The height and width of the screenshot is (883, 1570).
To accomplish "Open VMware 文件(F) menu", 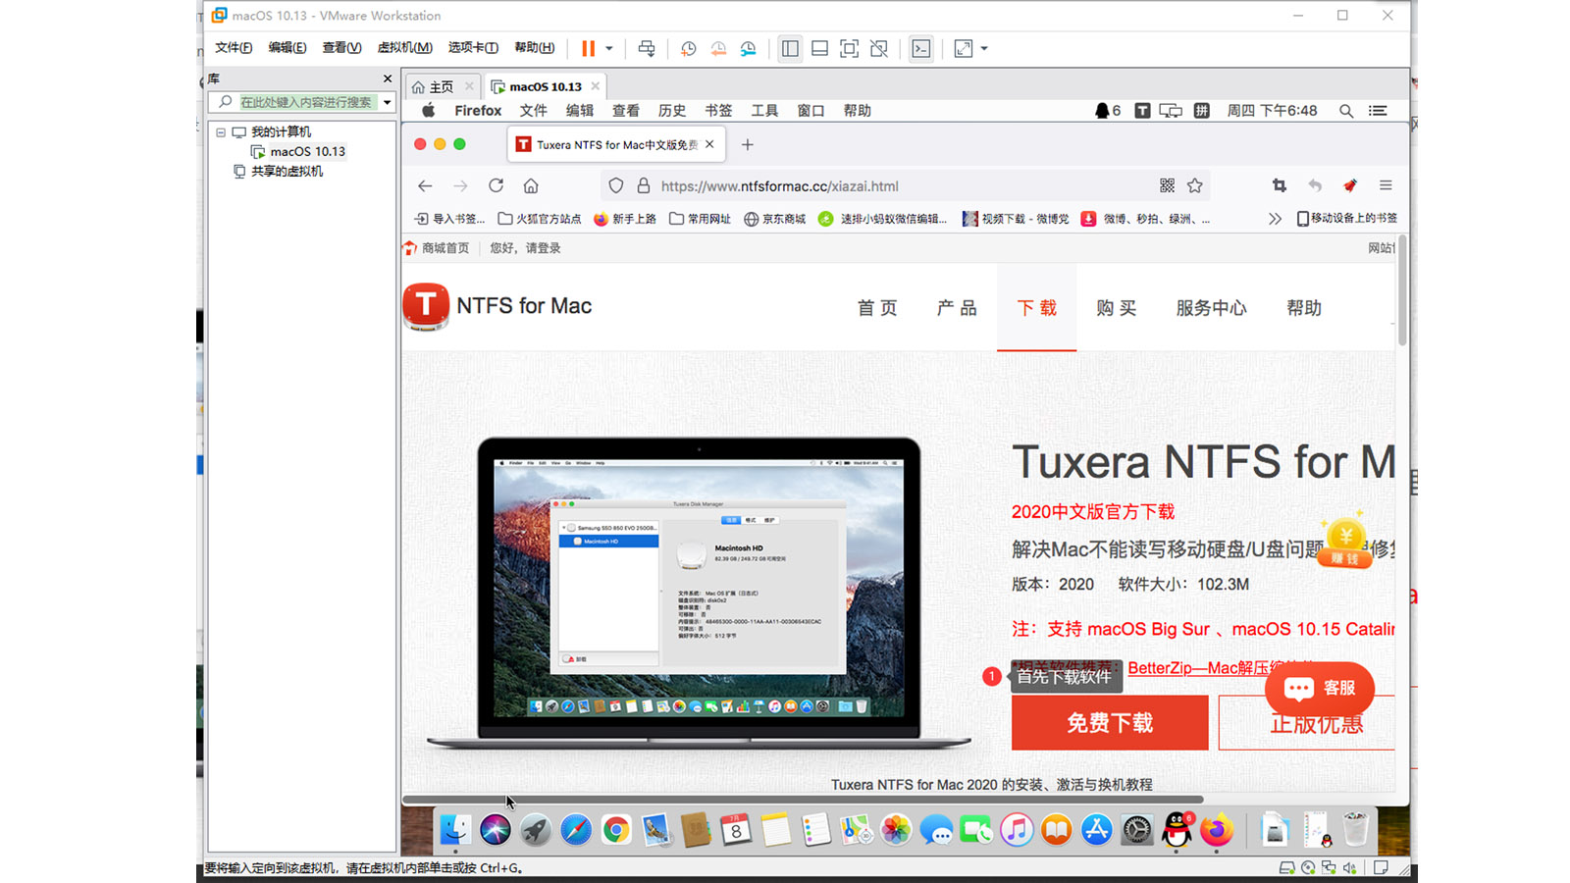I will [234, 47].
